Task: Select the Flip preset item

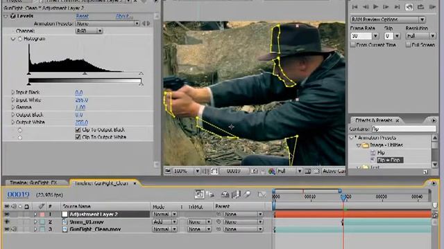Action: coord(381,153)
